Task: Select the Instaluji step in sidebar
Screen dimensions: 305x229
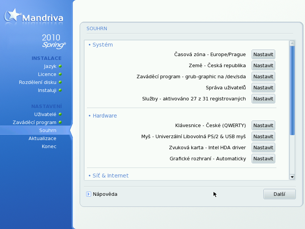Action: (47, 90)
